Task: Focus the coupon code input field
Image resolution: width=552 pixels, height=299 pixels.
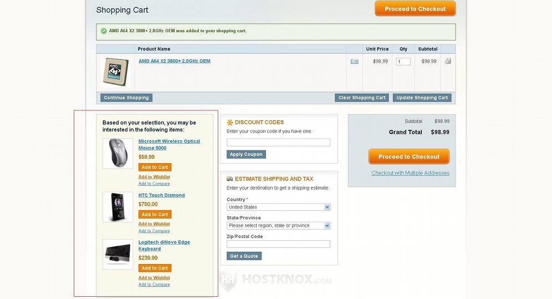Action: [x=278, y=143]
